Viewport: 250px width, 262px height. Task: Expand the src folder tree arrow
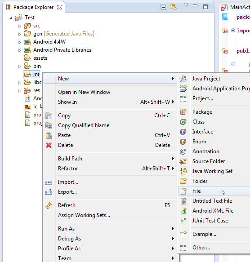click(20, 26)
